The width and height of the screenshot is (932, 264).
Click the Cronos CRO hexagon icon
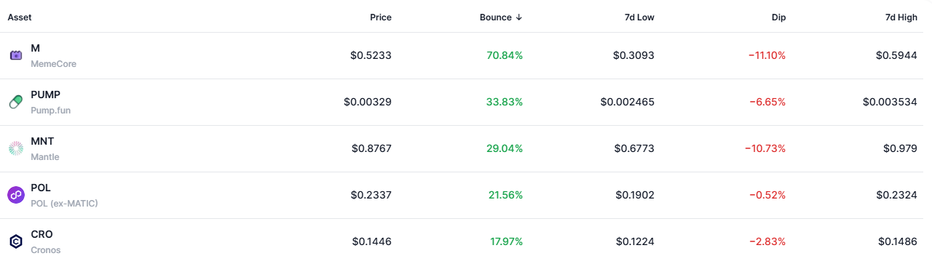pos(16,241)
